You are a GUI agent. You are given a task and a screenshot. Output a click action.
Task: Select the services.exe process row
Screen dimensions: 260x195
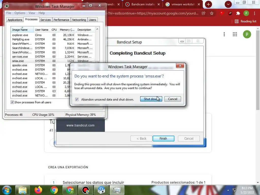pos(53,57)
